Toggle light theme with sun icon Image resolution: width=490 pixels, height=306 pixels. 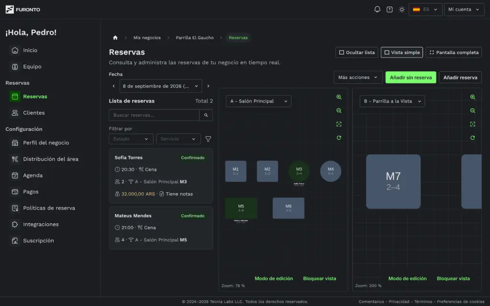[x=401, y=10]
